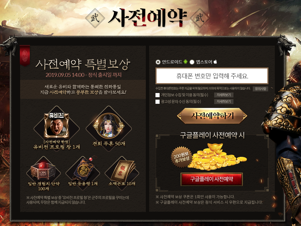Viewport: 301px width, 226px height.
Task: Click the red 구글플레이 사전예약 button
Action: coord(211,179)
